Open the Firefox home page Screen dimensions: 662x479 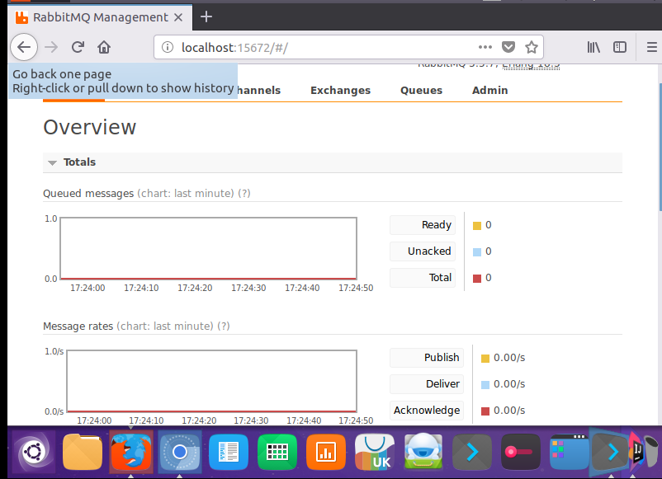click(104, 47)
